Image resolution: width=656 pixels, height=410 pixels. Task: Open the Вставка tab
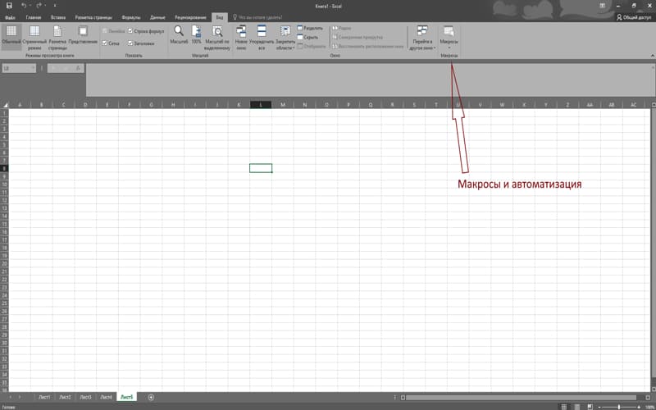[58, 17]
